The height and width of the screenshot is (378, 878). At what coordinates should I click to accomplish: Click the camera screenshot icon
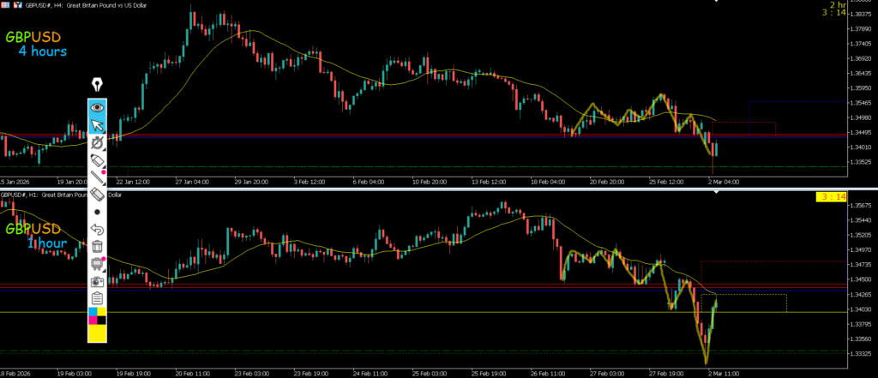[x=97, y=281]
